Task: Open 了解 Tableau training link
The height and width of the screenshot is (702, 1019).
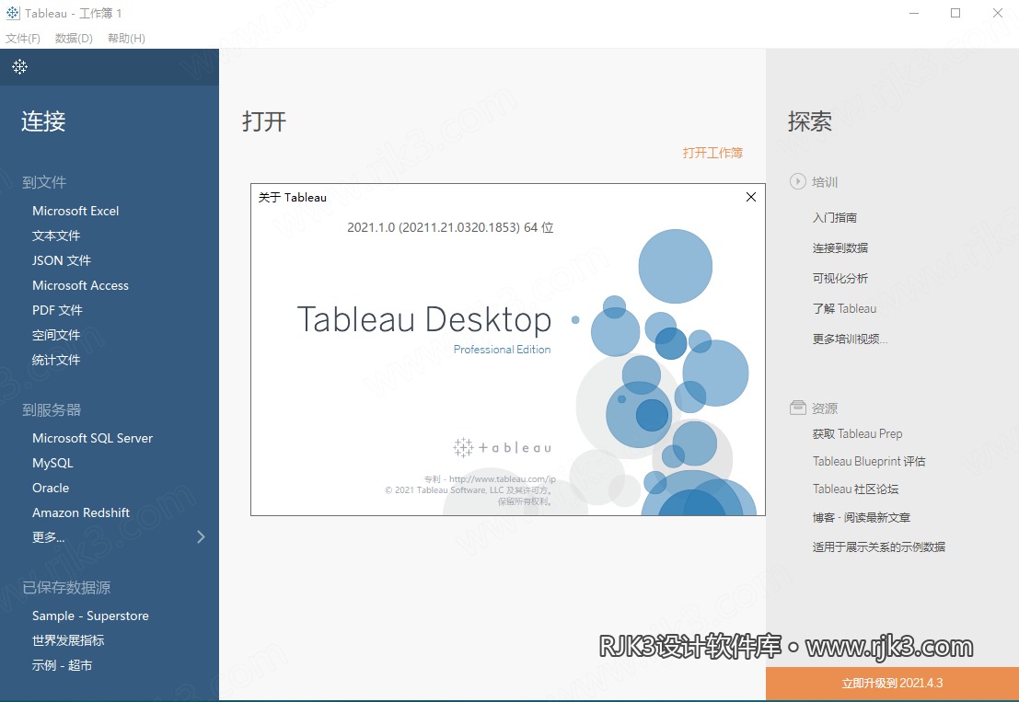Action: point(844,308)
